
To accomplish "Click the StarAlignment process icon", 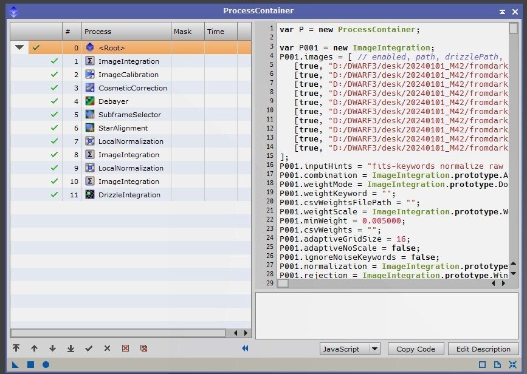I will 90,128.
